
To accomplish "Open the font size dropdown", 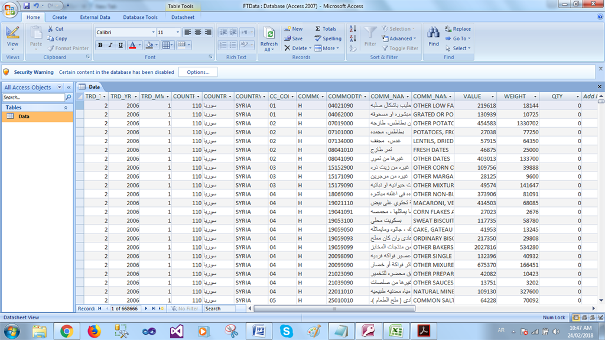I will click(177, 33).
